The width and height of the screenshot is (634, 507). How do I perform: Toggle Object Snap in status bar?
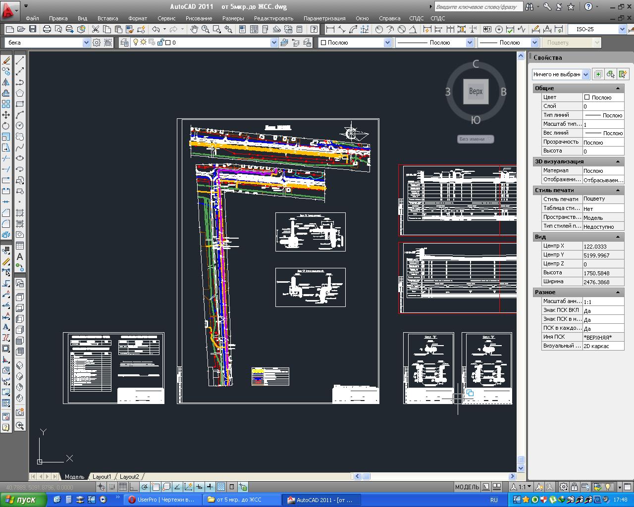coord(156,487)
